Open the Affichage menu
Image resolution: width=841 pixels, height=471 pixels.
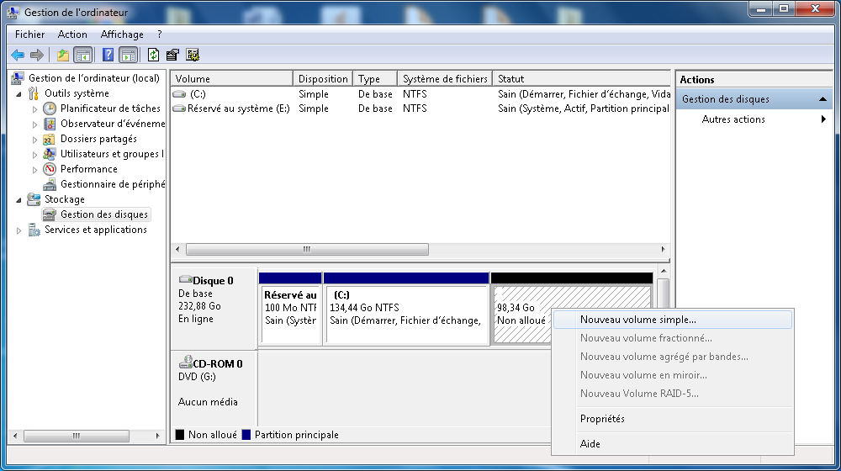tap(122, 34)
